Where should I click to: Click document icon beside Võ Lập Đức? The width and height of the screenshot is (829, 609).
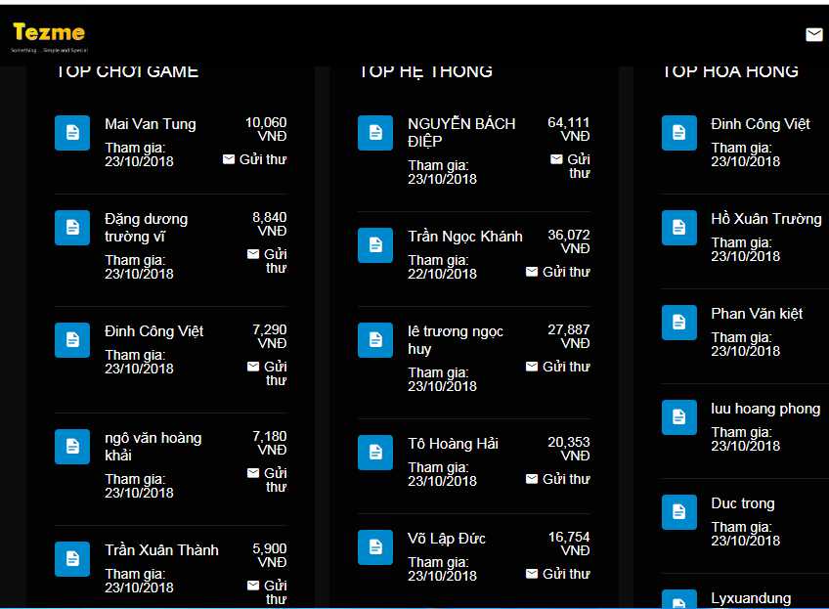point(375,547)
